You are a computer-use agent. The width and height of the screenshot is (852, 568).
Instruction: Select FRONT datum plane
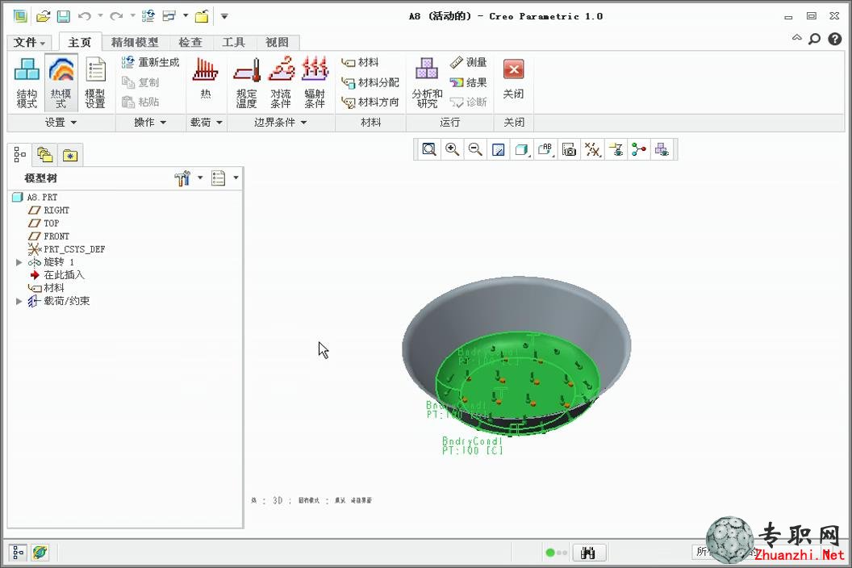coord(49,236)
